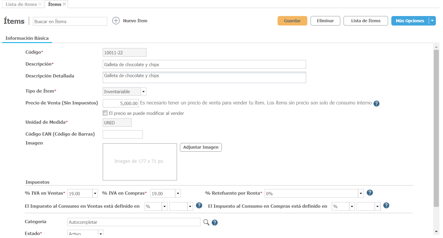This screenshot has width=443, height=238.
Task: Click the vertical scrollbar down arrow
Action: pos(436,231)
